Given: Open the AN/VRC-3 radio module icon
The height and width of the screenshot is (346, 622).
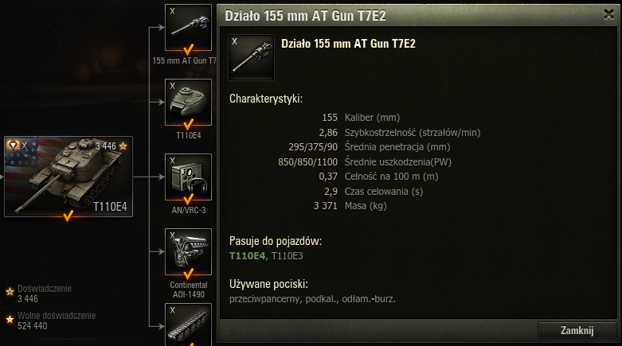Looking at the screenshot, I should tap(188, 177).
